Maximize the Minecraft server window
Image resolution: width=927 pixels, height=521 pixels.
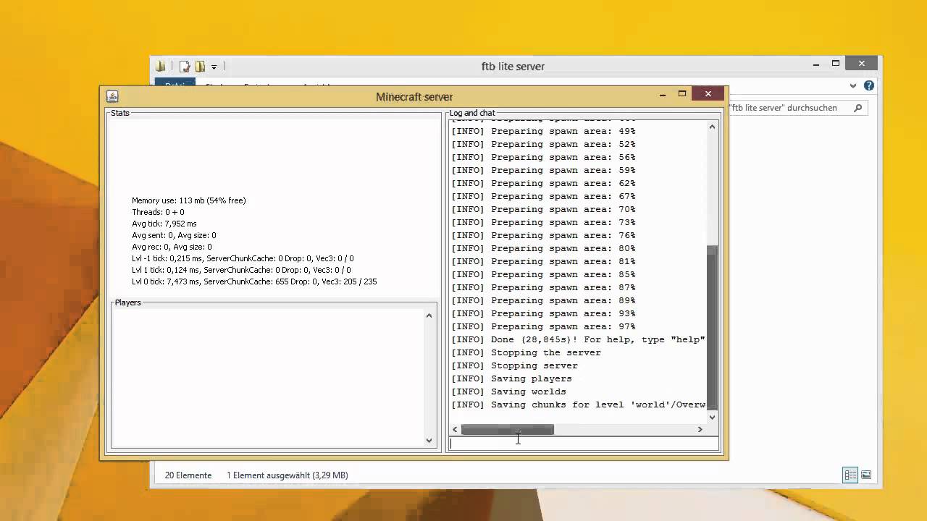coord(681,94)
